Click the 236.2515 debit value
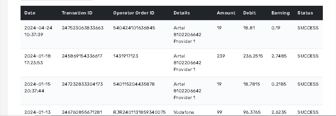 point(253,56)
